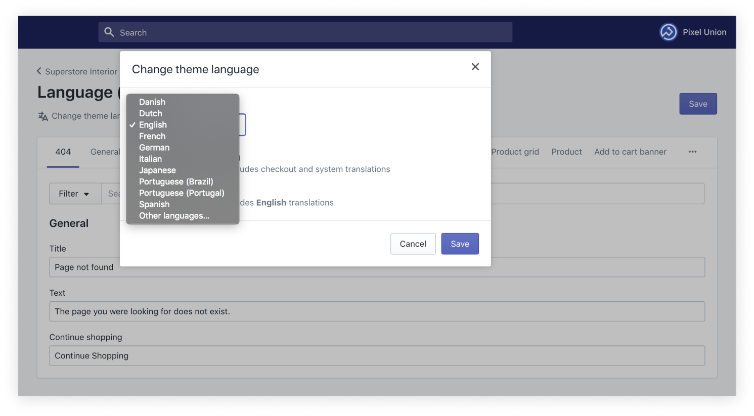
Task: Click the Save button in the dialog
Action: click(x=460, y=244)
